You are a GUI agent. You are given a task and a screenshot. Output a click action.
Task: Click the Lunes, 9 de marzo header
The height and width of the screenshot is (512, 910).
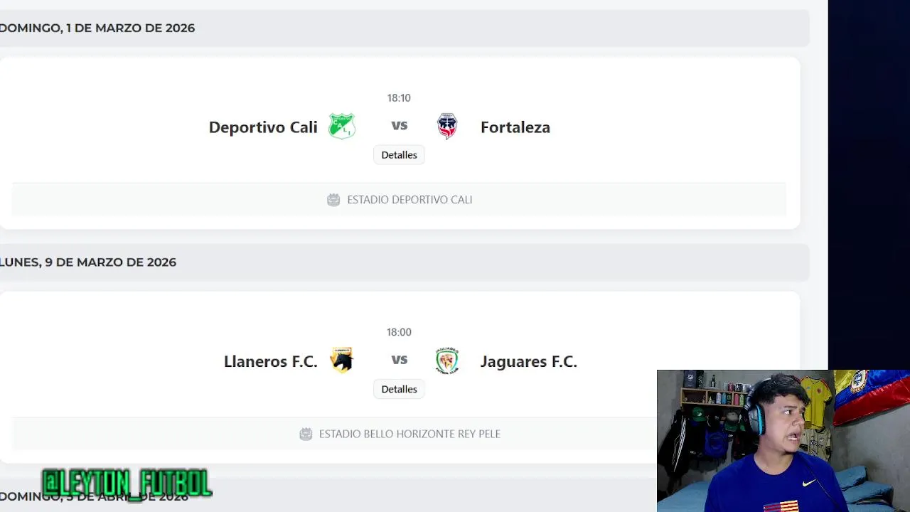click(88, 262)
